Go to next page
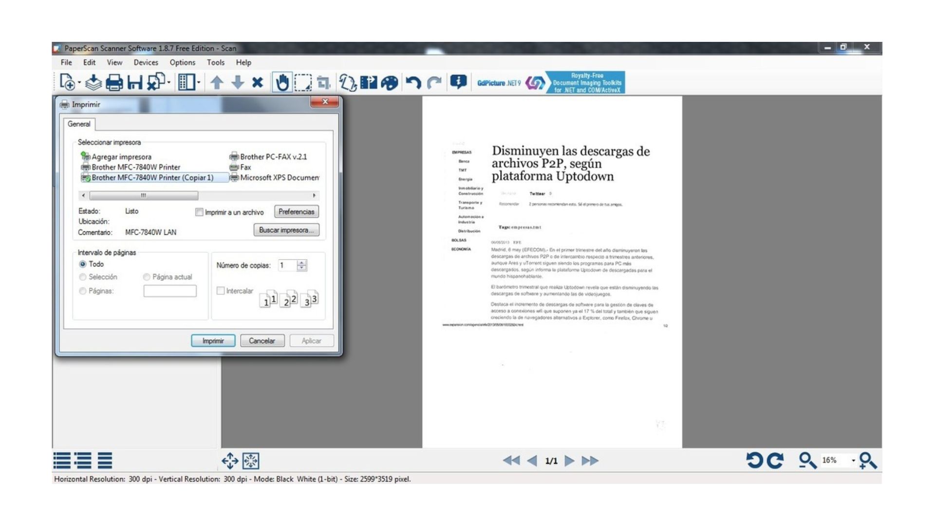This screenshot has width=935, height=526. click(x=569, y=460)
